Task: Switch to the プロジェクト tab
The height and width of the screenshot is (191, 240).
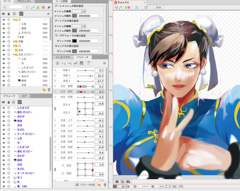Action: [24, 1]
